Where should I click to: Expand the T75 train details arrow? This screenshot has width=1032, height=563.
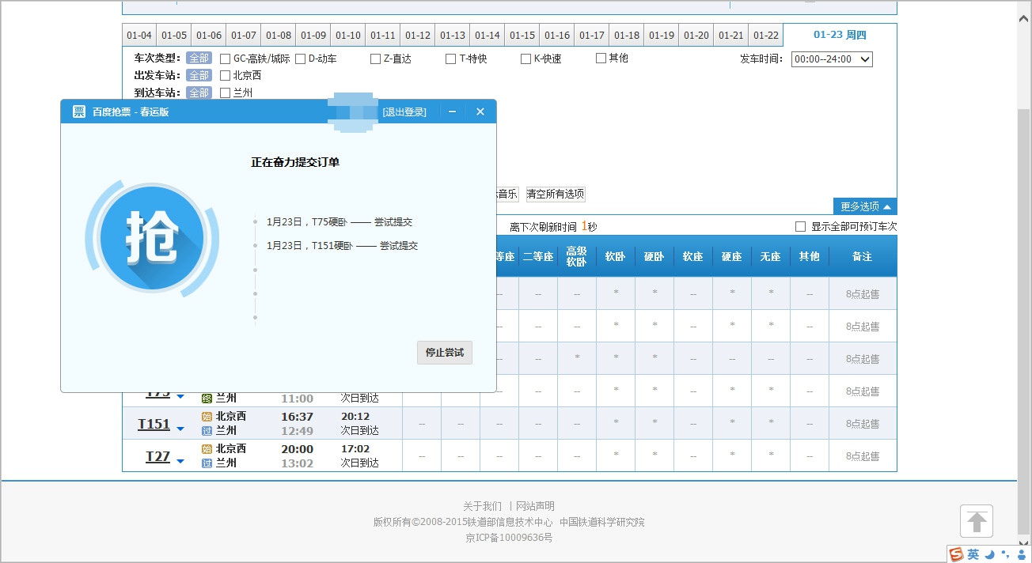pos(180,396)
